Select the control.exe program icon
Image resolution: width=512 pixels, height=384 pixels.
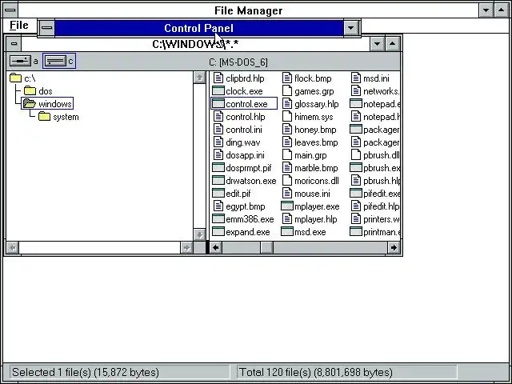pyautogui.click(x=218, y=104)
